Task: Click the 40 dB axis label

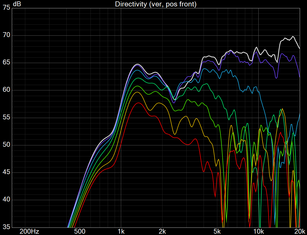Action: click(x=6, y=199)
